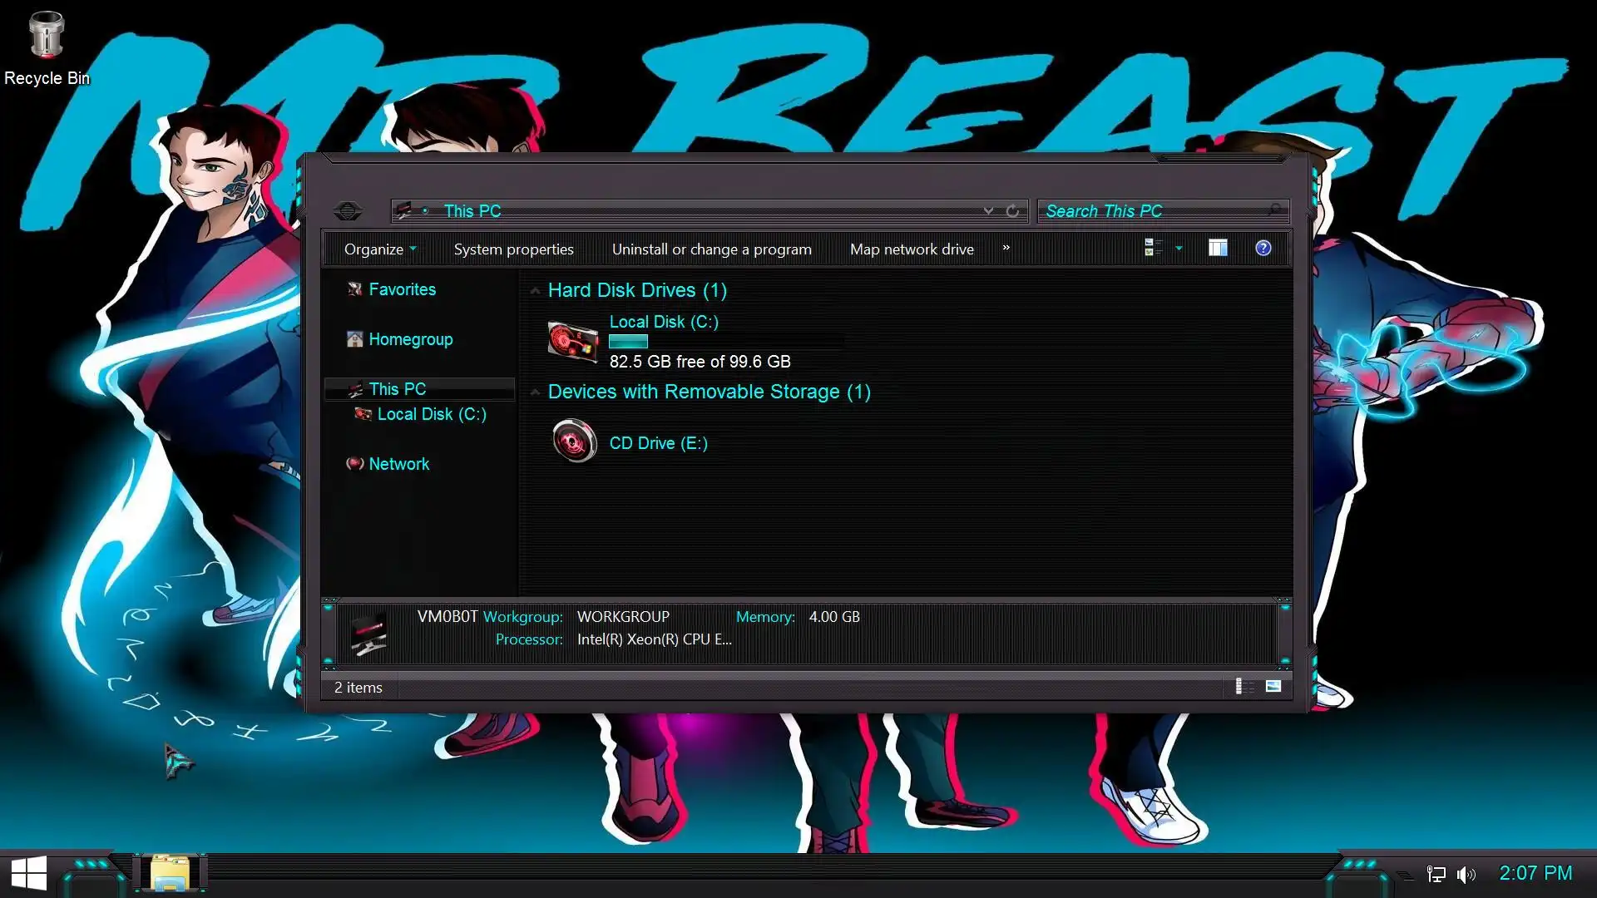Click the refresh icon in address bar

point(1012,211)
